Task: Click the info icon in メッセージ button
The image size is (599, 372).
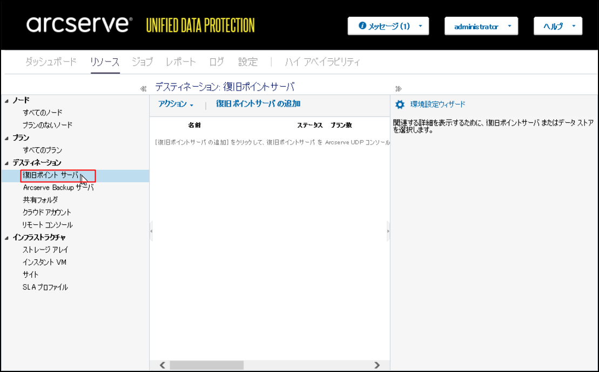Action: 362,26
